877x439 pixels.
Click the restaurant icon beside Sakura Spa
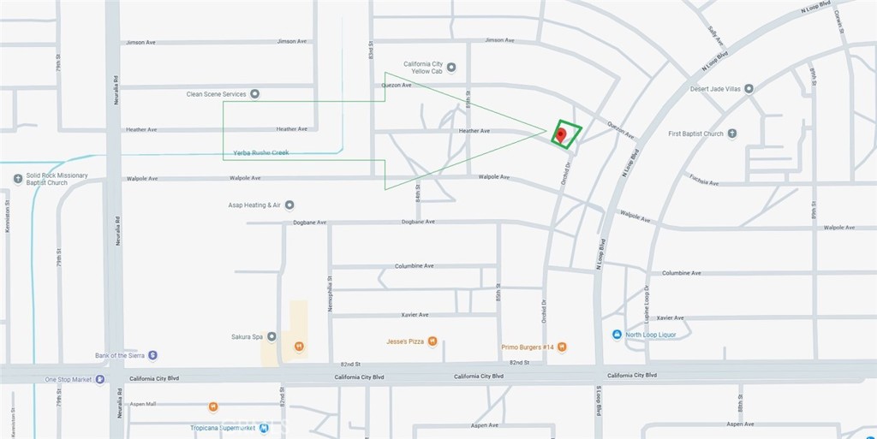click(299, 347)
